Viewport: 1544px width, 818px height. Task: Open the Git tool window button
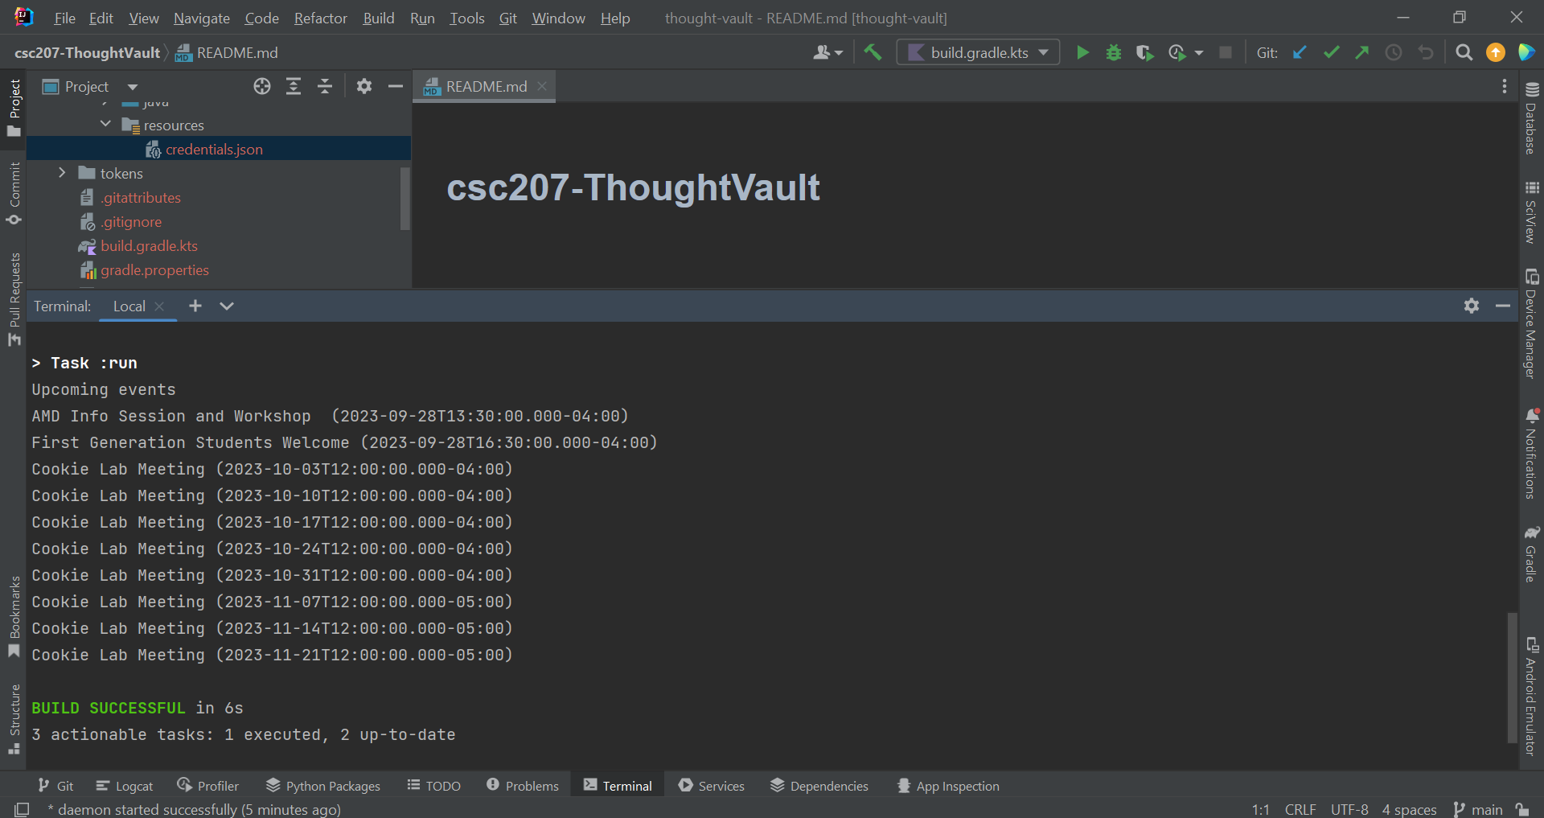(55, 786)
